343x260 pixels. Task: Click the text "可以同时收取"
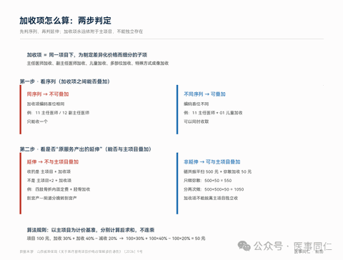coord(197,121)
